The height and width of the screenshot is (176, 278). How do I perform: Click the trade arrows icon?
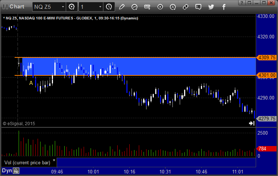pos(186,7)
